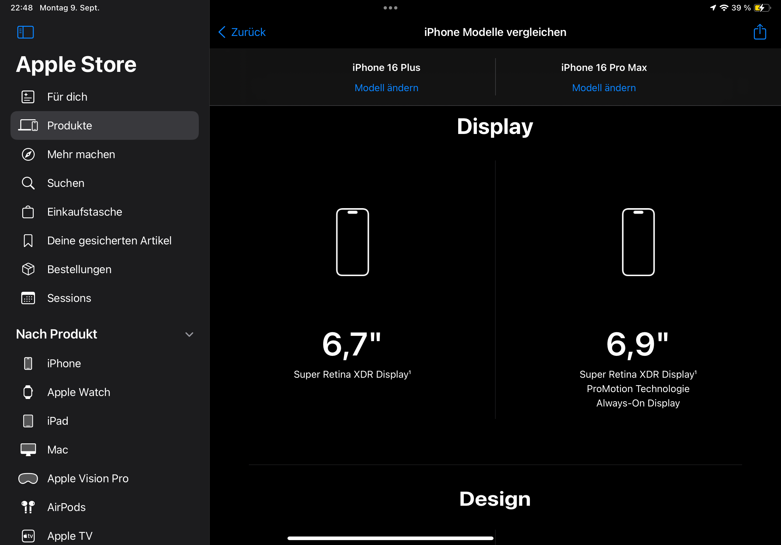Open Bestellungen box icon
781x545 pixels.
[x=28, y=270]
